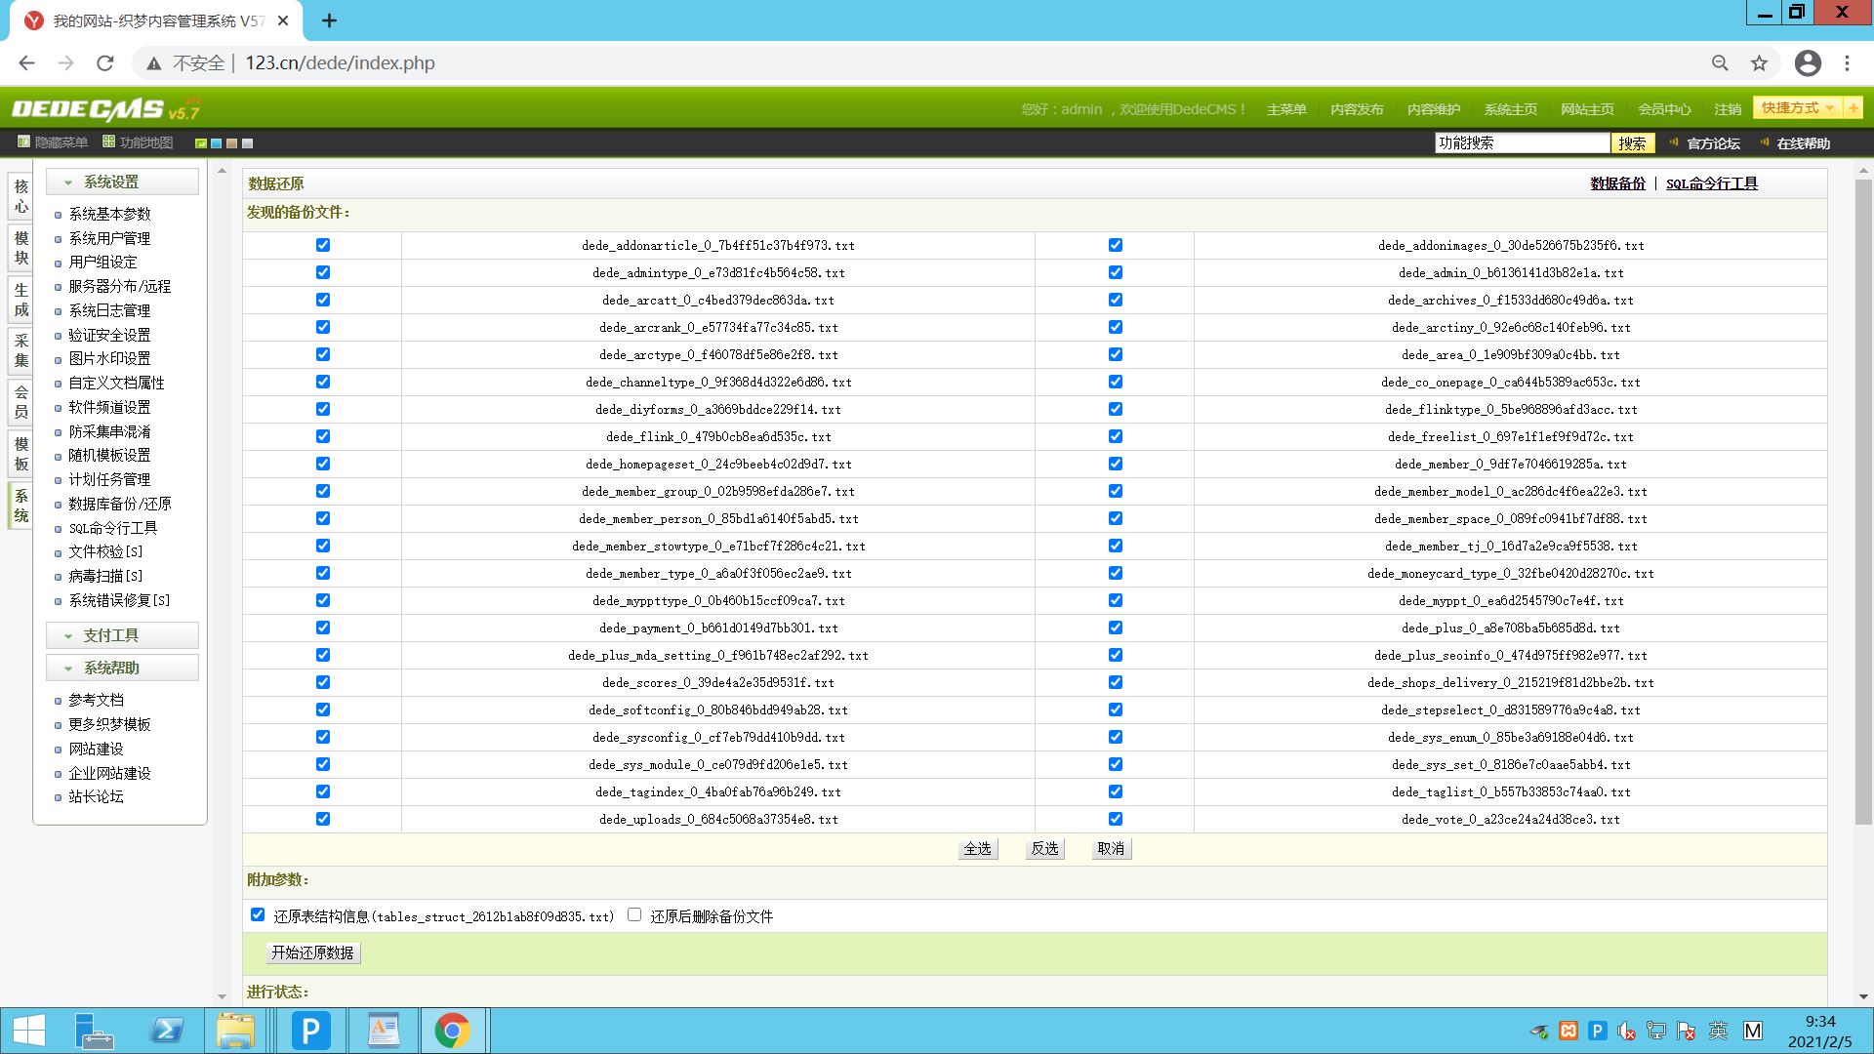The height and width of the screenshot is (1054, 1874).
Task: Open 内容发布 in the top menu
Action: coord(1357,109)
